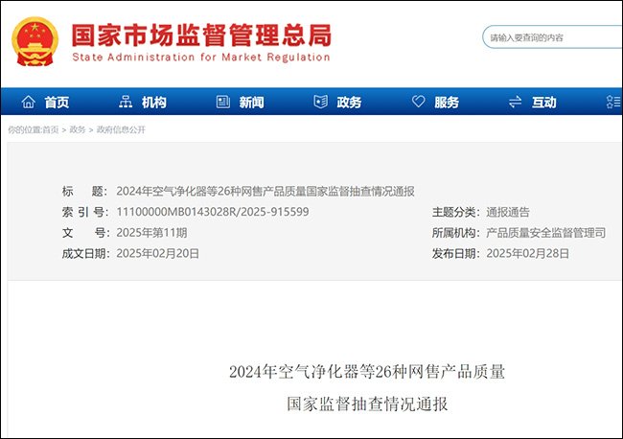Click the agency 产品质量安全监督管理司

546,232
